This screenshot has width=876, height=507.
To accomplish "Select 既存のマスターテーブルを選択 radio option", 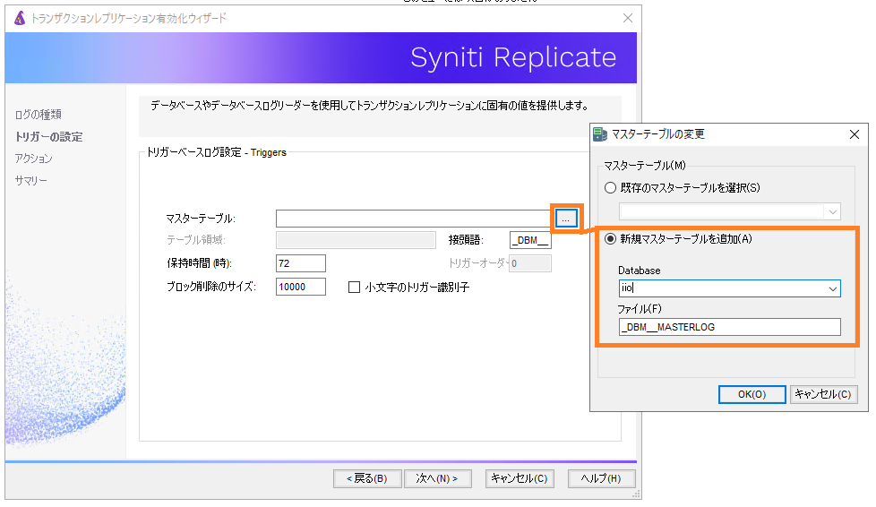I will click(611, 188).
